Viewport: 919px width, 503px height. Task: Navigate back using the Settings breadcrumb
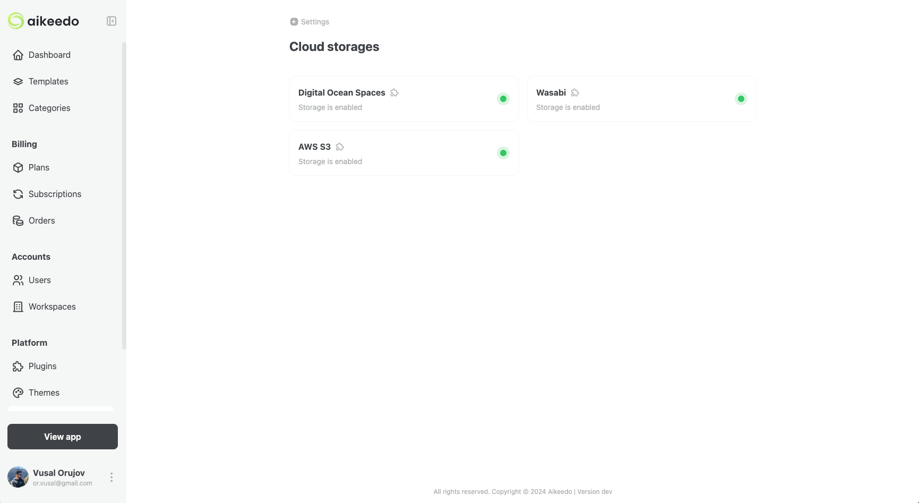click(x=309, y=22)
